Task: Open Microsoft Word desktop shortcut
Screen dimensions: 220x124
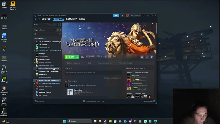Action: tap(4, 37)
